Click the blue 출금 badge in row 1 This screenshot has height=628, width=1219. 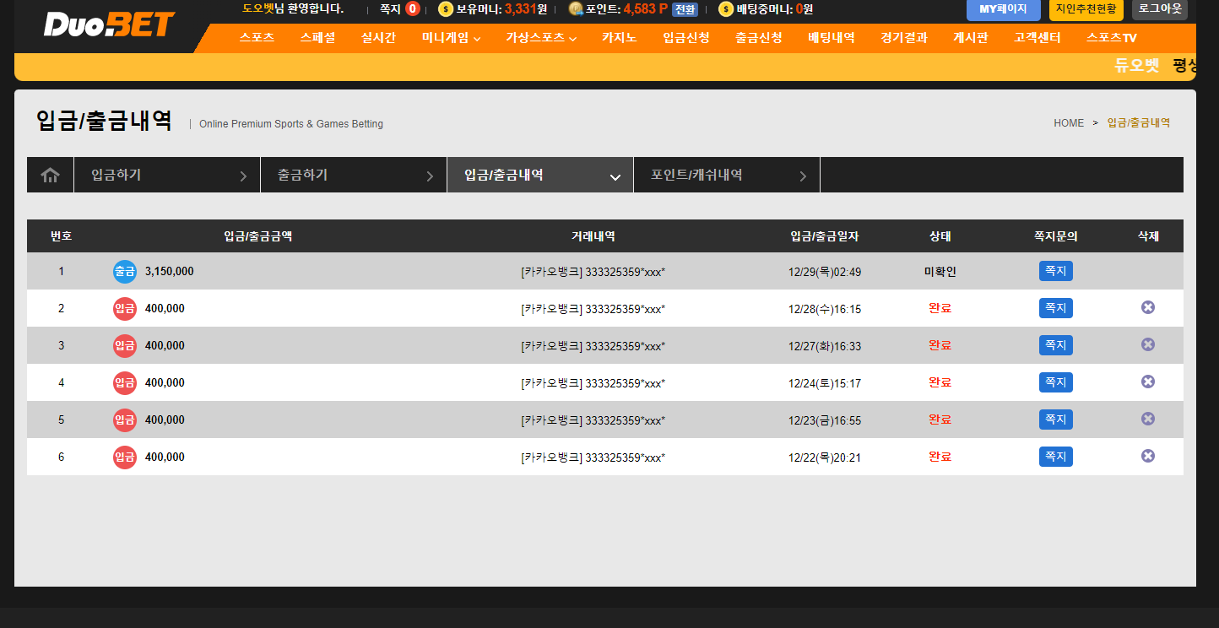[124, 272]
